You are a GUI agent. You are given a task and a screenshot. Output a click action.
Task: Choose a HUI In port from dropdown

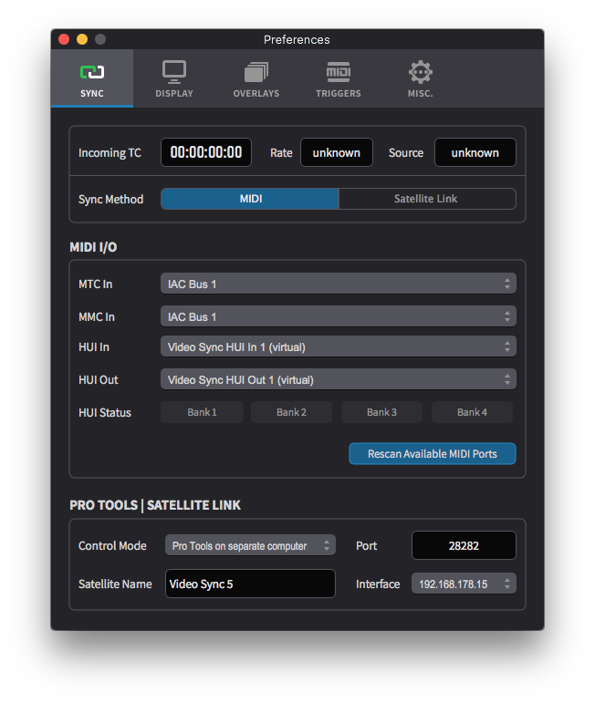[338, 346]
